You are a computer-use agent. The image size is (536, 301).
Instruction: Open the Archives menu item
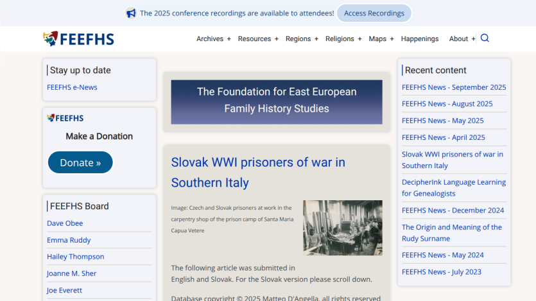point(209,39)
